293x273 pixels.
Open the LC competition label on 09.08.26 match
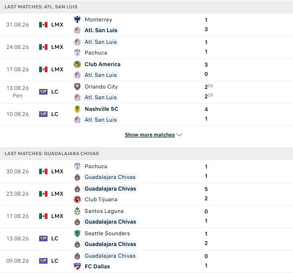coord(55,261)
